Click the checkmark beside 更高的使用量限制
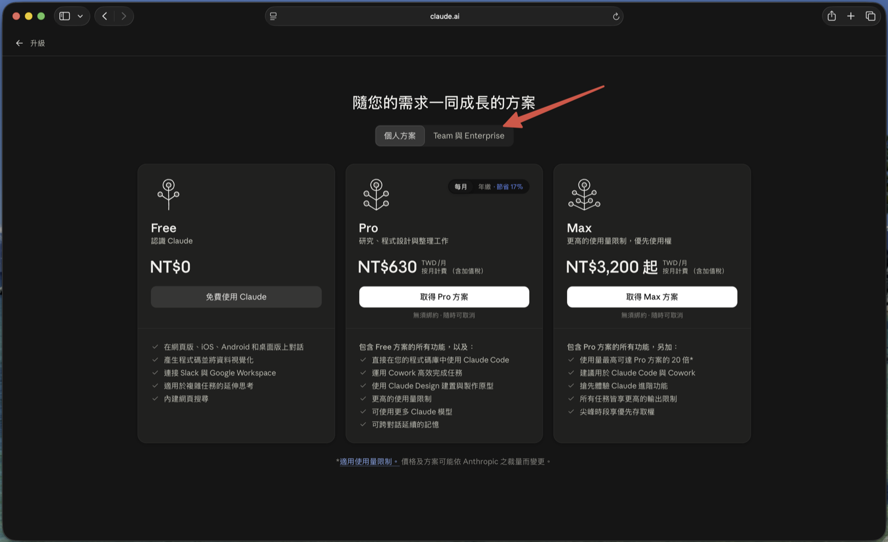888x542 pixels. (363, 399)
